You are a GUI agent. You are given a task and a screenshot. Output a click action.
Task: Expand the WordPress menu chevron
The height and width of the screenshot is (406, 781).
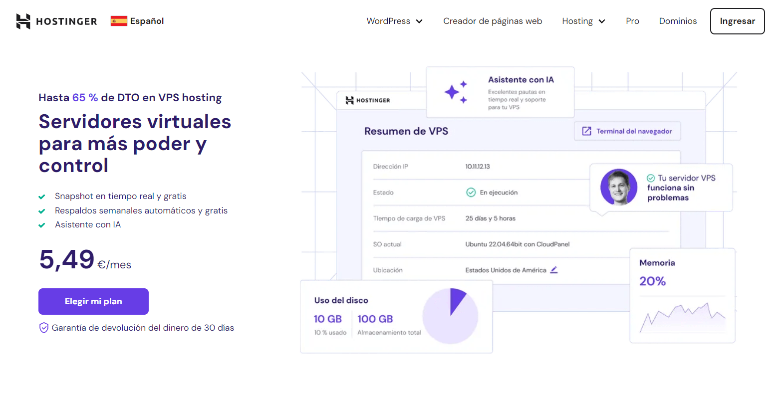(x=419, y=21)
